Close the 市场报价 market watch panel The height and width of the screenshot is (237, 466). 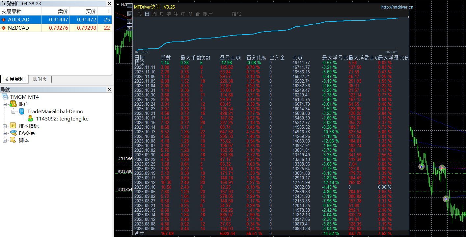coord(109,4)
